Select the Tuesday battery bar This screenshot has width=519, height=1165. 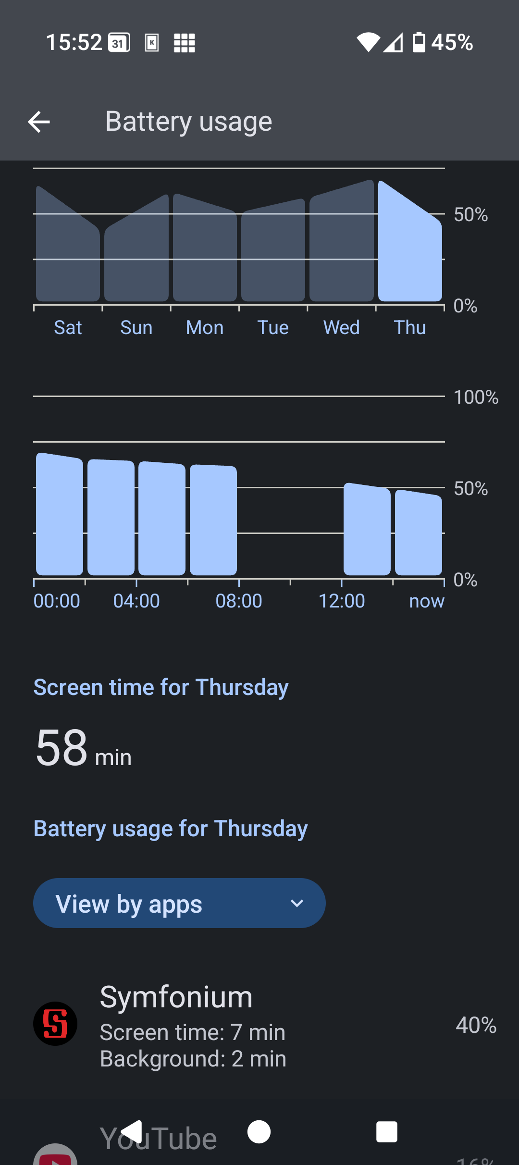[x=273, y=251]
